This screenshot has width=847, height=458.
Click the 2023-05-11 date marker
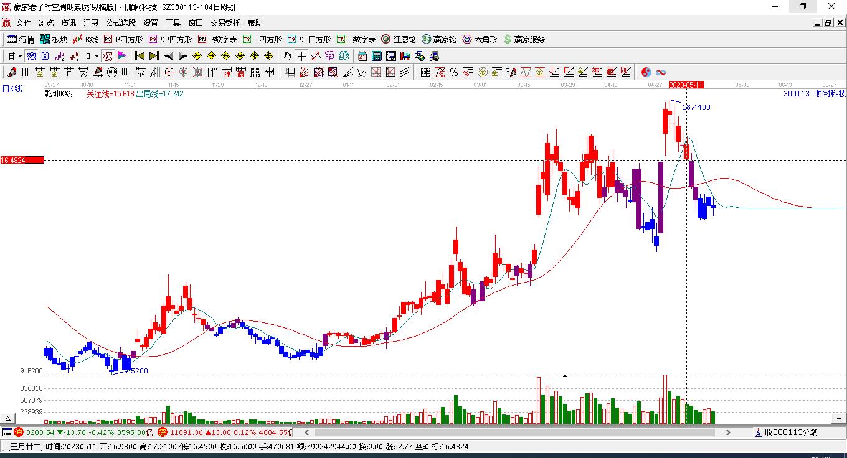[x=686, y=84]
